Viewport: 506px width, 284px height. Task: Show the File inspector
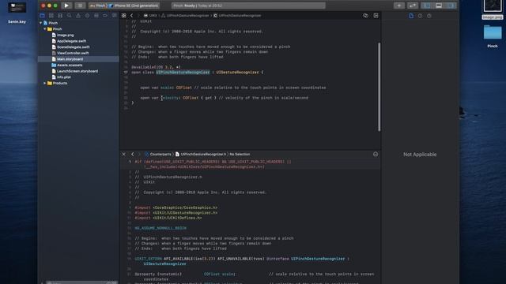coord(411,16)
